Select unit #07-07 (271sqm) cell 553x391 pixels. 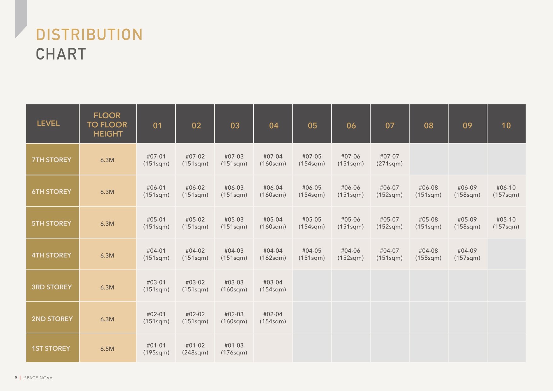(x=390, y=159)
